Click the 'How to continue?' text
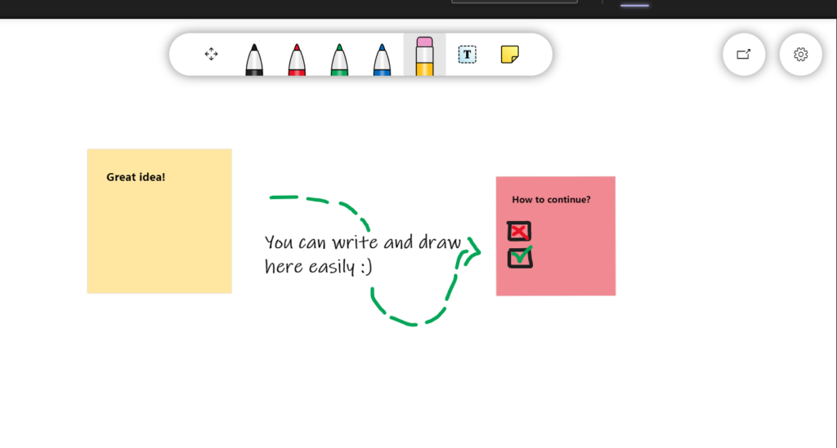The height and width of the screenshot is (448, 837). (x=551, y=200)
